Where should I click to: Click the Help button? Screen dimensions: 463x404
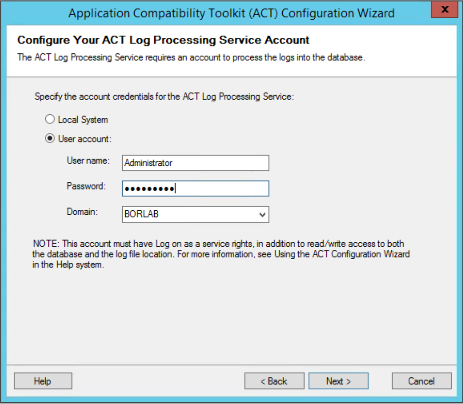(43, 381)
